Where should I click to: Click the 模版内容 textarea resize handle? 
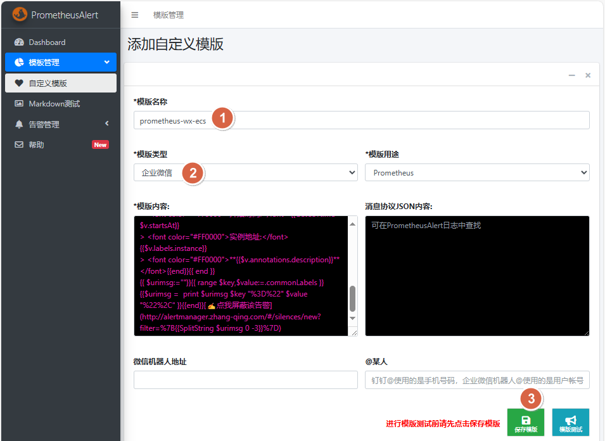(x=354, y=332)
